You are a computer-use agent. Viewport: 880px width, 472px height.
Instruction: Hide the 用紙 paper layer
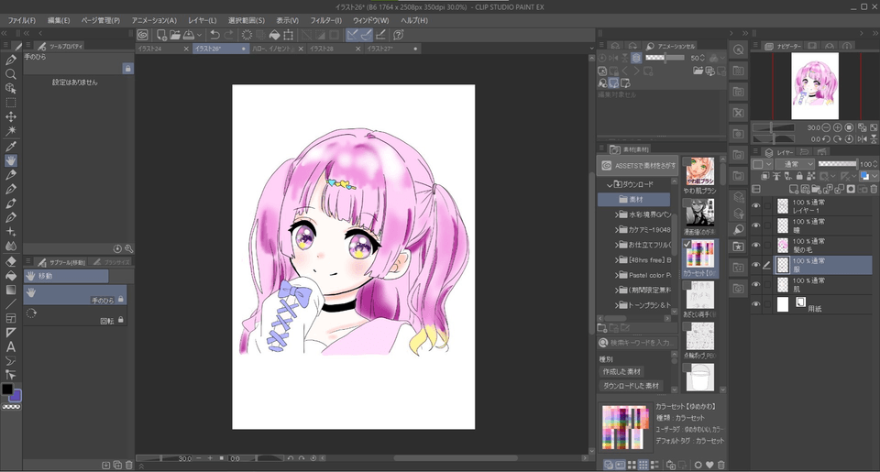(756, 304)
